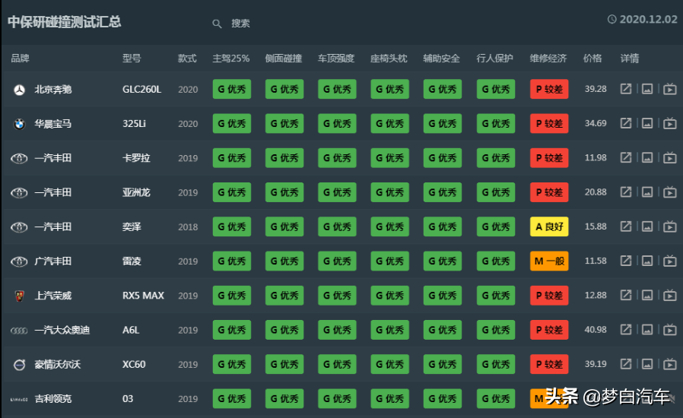Image resolution: width=683 pixels, height=418 pixels.
Task: Open video icon for A6L row
Action: coord(669,330)
